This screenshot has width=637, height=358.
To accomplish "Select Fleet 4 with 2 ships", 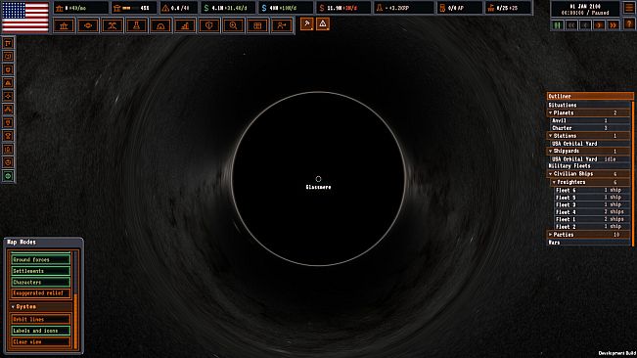I will [592, 212].
